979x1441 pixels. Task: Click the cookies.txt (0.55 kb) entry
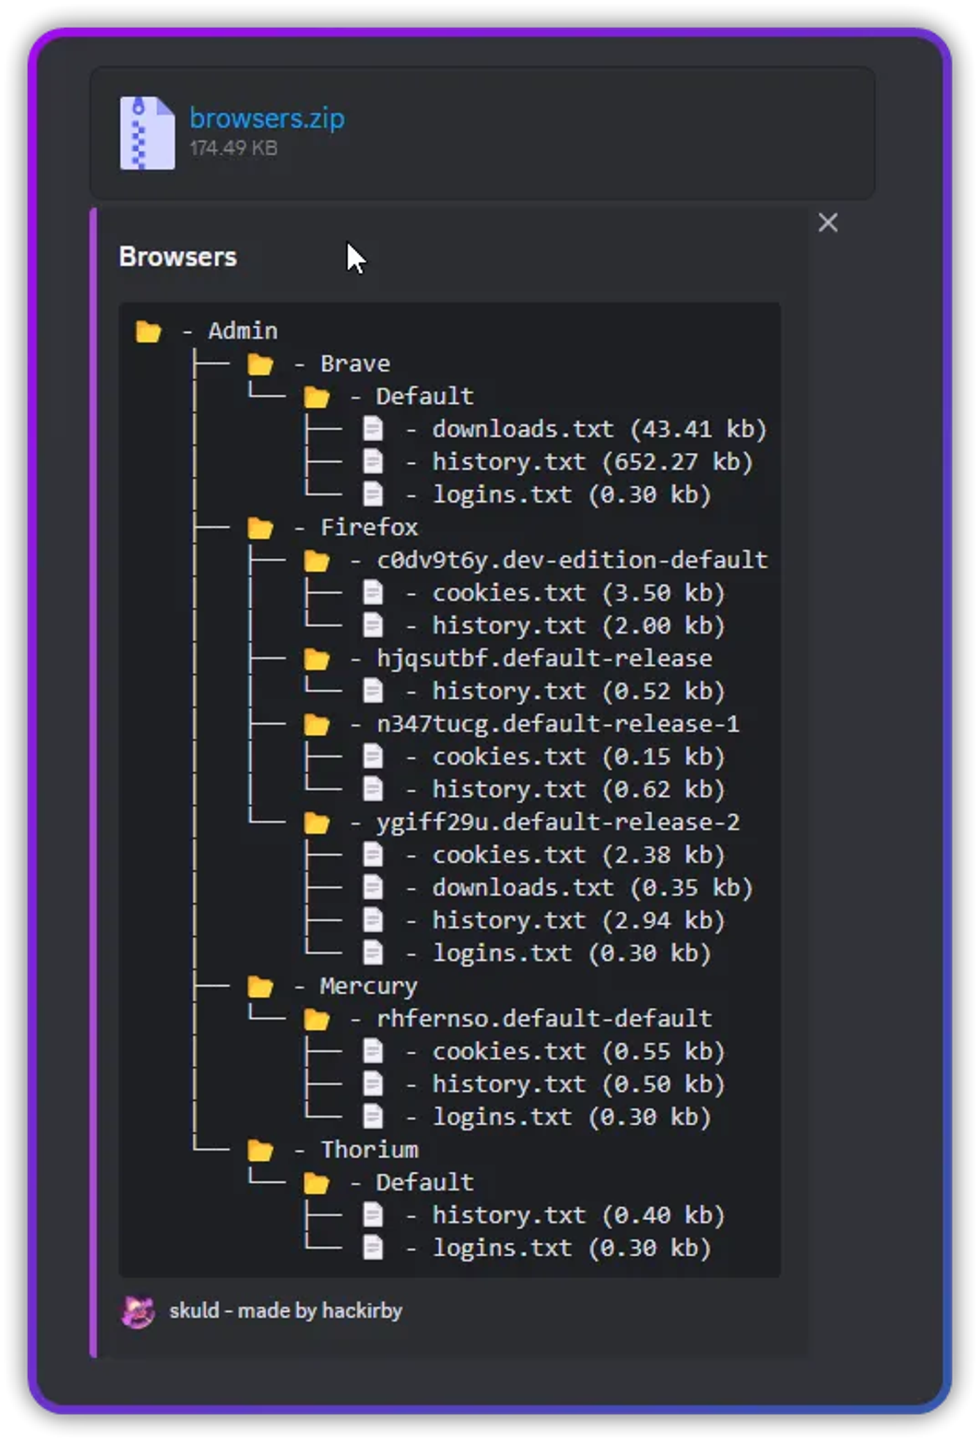coord(578,1052)
